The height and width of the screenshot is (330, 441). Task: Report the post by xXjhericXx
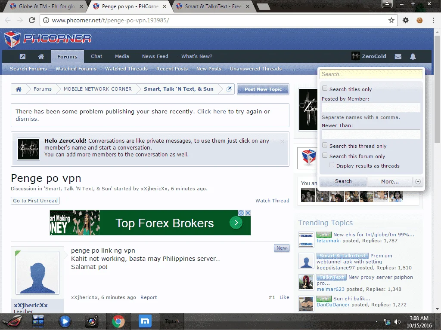[149, 297]
